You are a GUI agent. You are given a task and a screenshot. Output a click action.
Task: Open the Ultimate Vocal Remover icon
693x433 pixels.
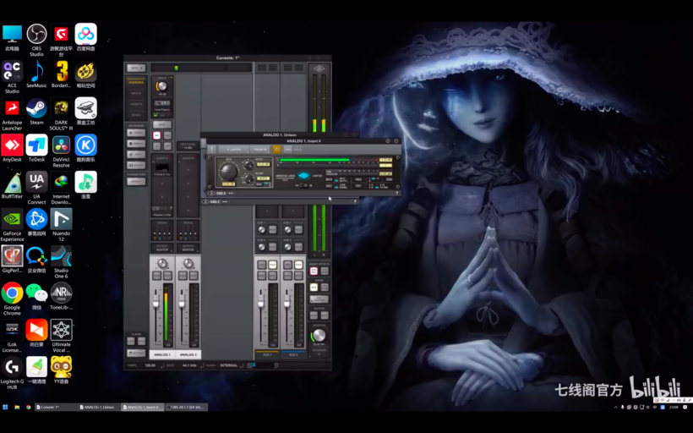pos(61,336)
